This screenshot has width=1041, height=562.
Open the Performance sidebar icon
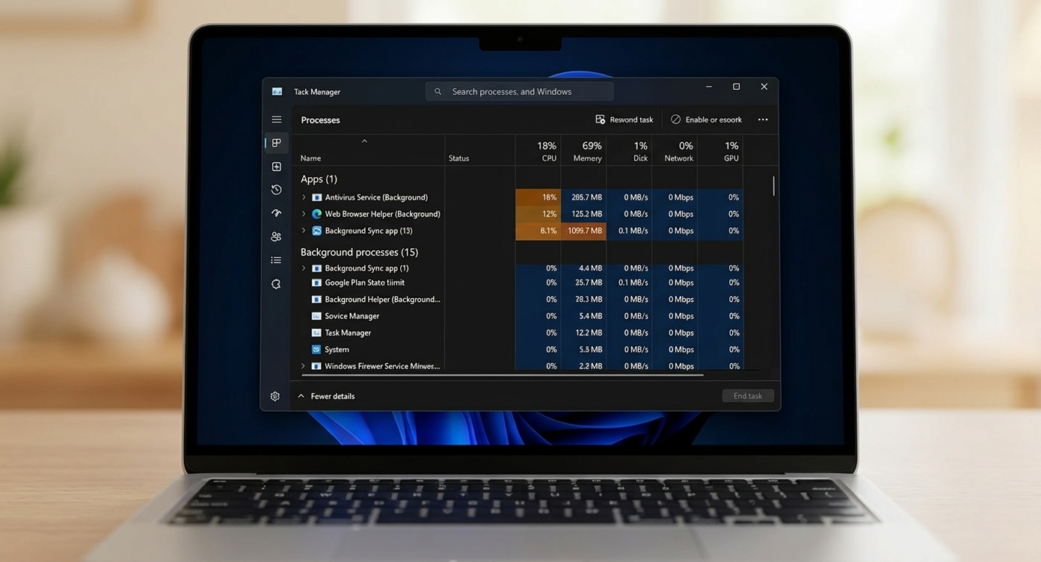tap(276, 167)
